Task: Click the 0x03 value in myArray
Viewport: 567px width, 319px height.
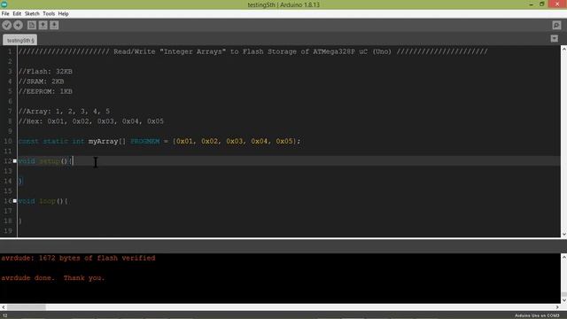Action: coord(234,141)
